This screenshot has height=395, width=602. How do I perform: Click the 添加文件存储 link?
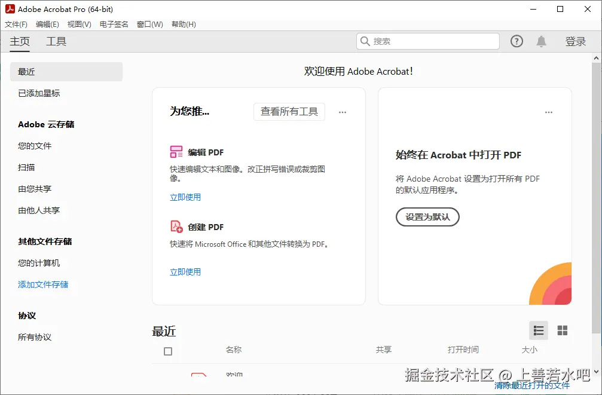click(x=43, y=284)
